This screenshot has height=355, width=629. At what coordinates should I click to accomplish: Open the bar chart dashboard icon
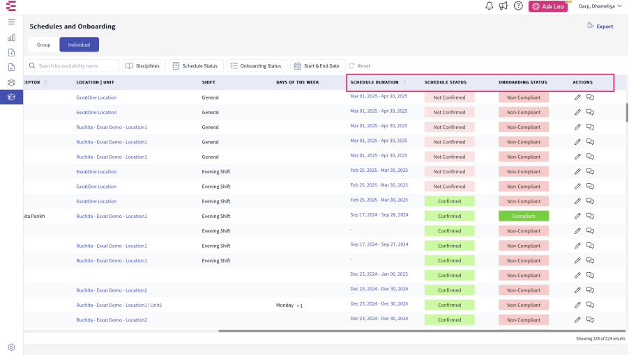(x=11, y=38)
